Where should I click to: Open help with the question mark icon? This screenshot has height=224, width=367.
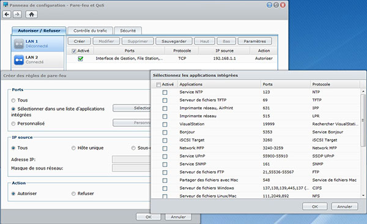269,5
